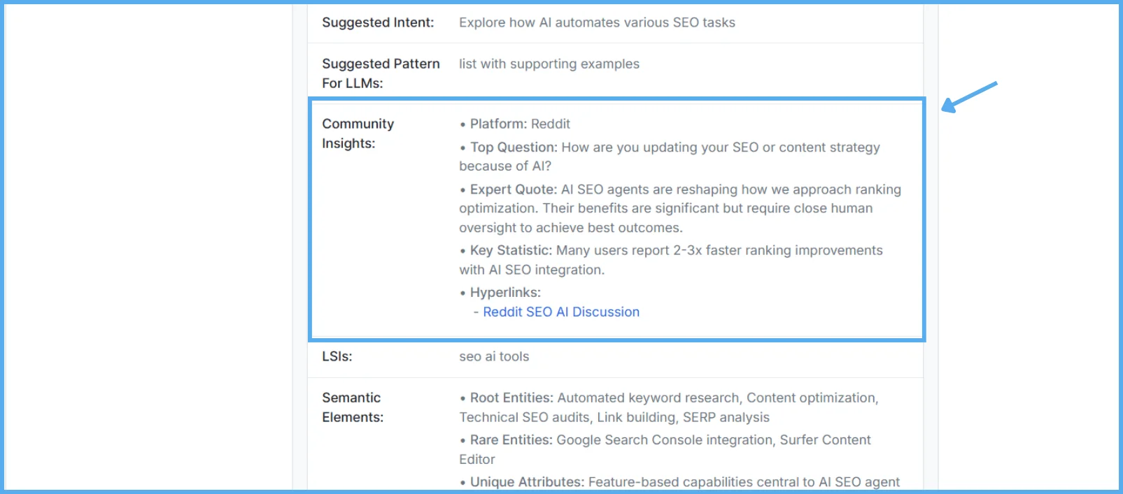1123x494 pixels.
Task: Click 'Explore how AI automates various SEO tasks'
Action: pos(597,22)
